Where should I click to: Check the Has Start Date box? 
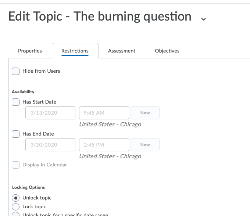(x=16, y=102)
